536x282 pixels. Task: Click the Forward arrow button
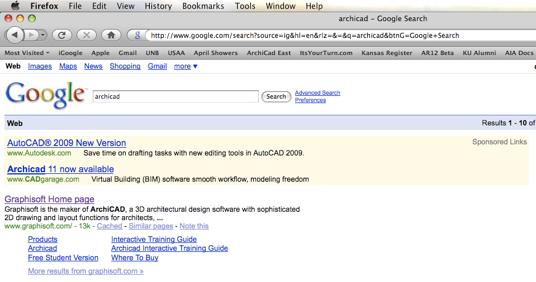[x=32, y=35]
